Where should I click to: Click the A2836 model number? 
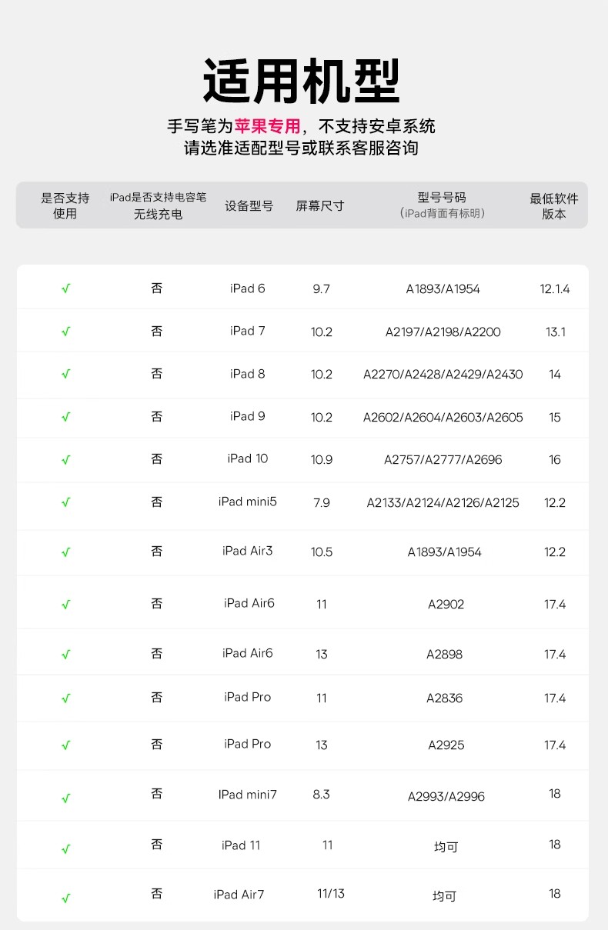(445, 698)
